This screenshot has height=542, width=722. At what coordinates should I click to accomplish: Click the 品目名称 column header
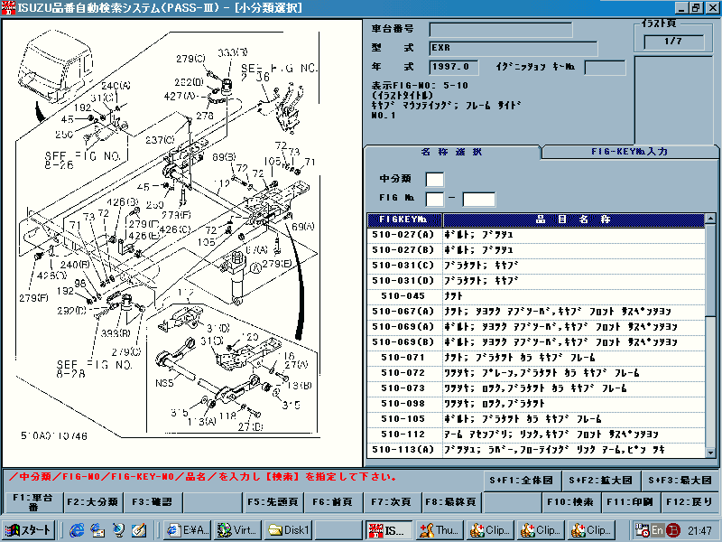pos(572,220)
